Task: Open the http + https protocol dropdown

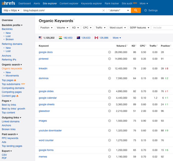Action: 11,10
